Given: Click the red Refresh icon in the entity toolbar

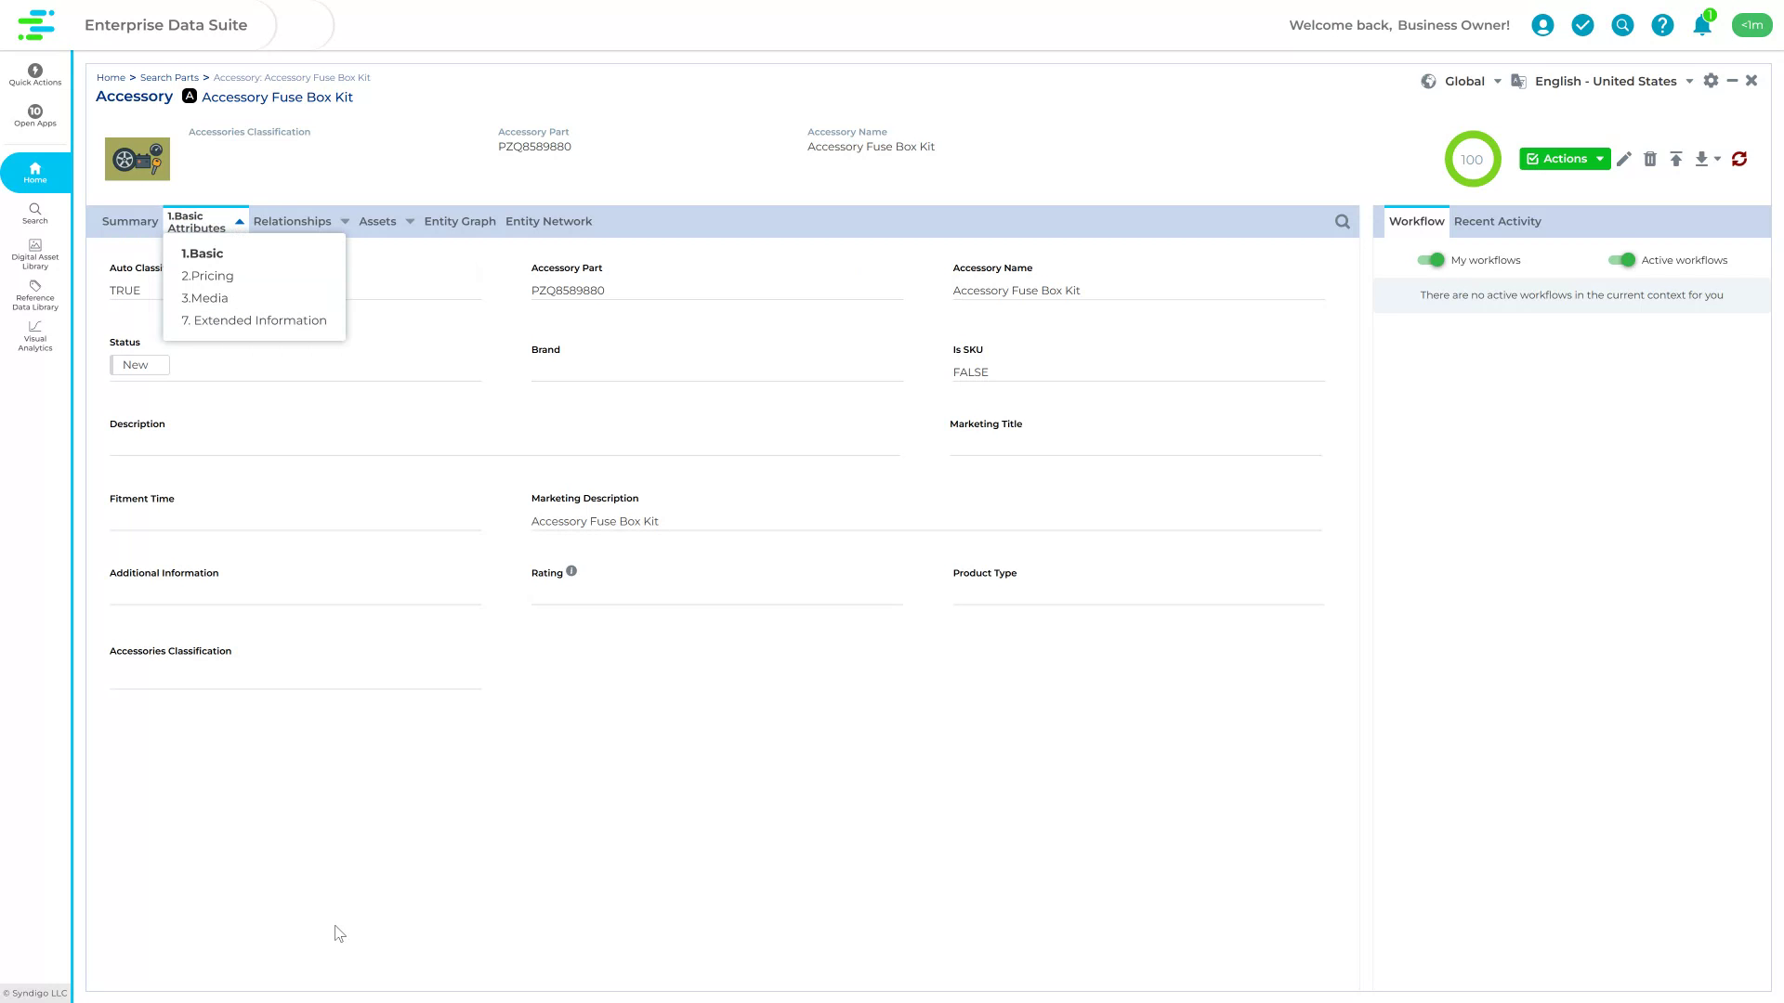Looking at the screenshot, I should pos(1739,159).
